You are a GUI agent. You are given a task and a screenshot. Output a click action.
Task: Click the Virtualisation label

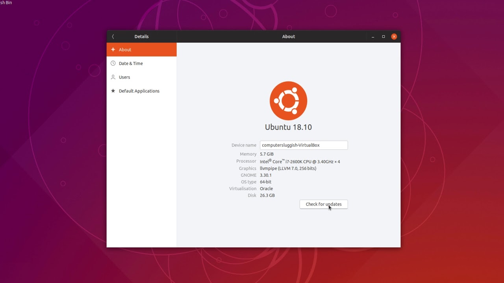coord(243,188)
